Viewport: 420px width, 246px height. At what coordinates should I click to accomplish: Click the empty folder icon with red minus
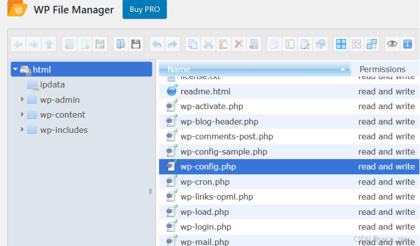pos(254,44)
